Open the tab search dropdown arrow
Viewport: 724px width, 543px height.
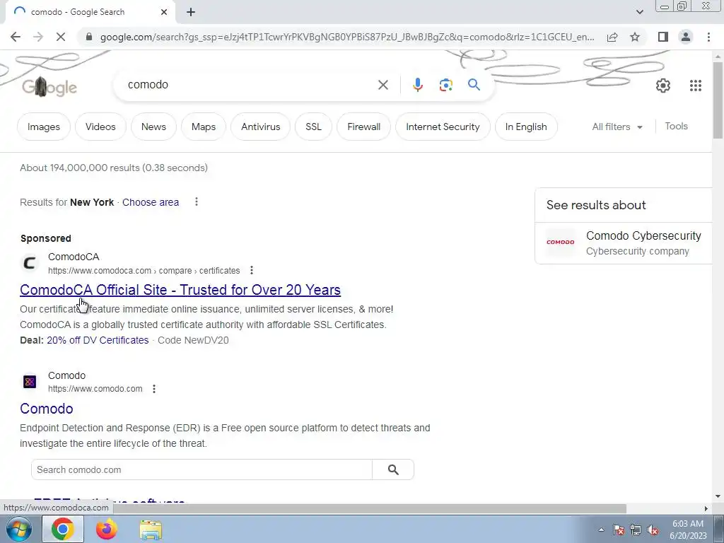(639, 12)
